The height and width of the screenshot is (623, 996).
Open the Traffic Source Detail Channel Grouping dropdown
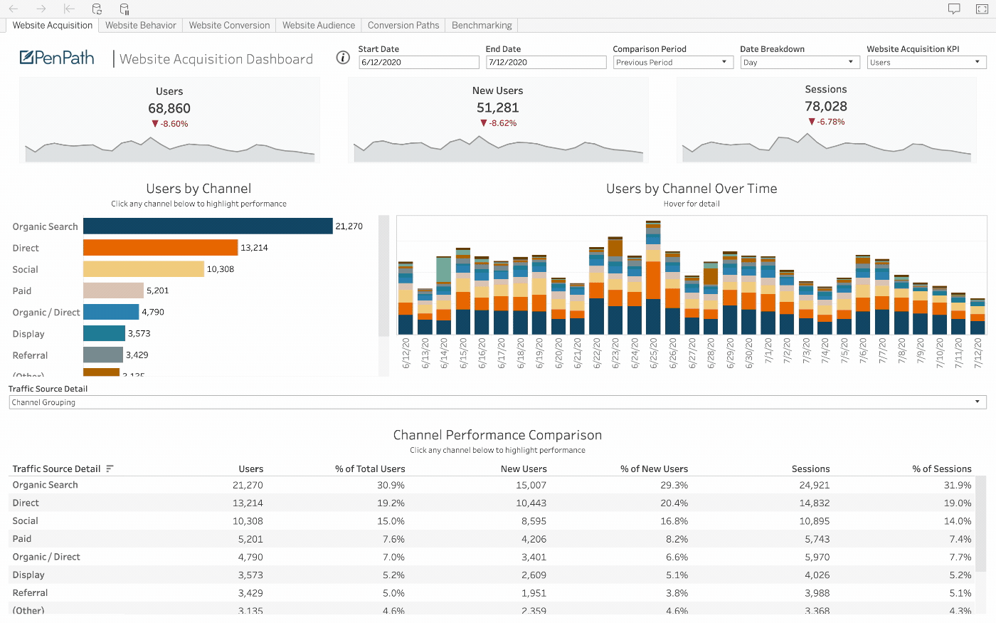(497, 402)
